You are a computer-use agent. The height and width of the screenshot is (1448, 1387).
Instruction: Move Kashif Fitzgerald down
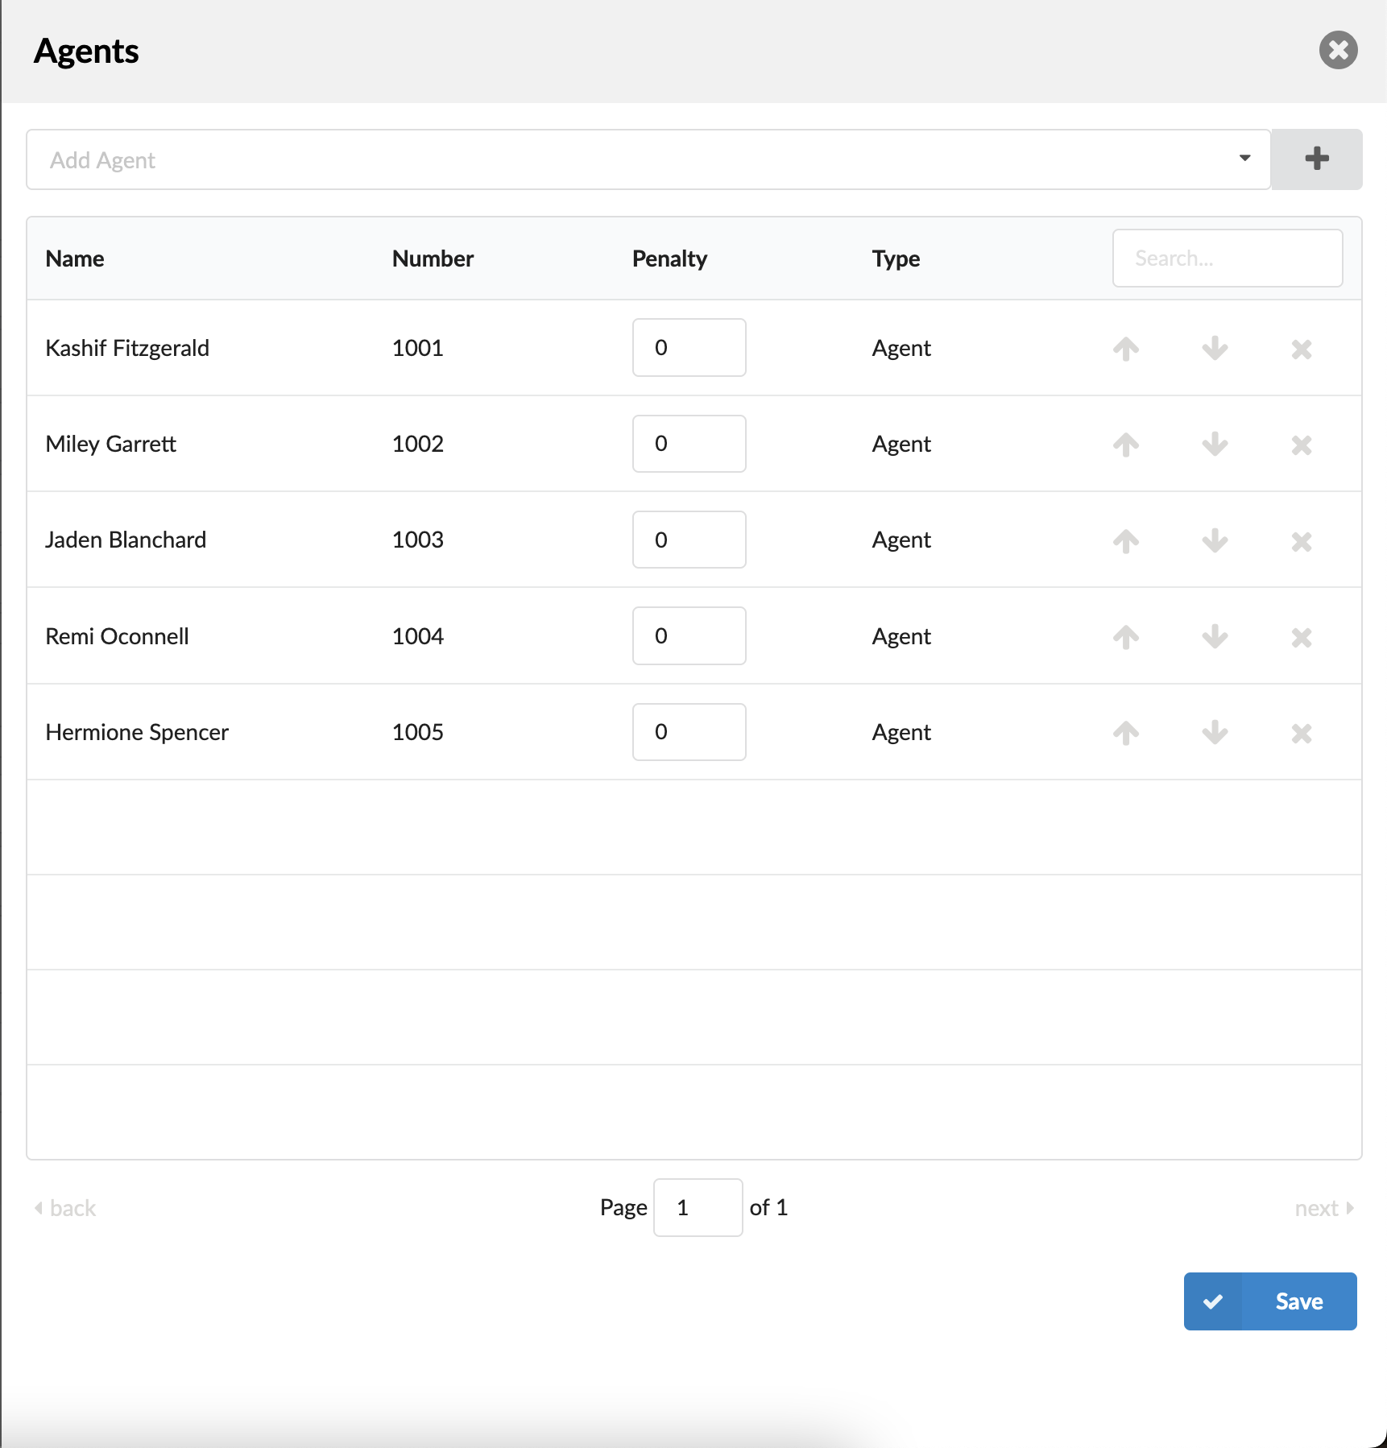pyautogui.click(x=1215, y=349)
